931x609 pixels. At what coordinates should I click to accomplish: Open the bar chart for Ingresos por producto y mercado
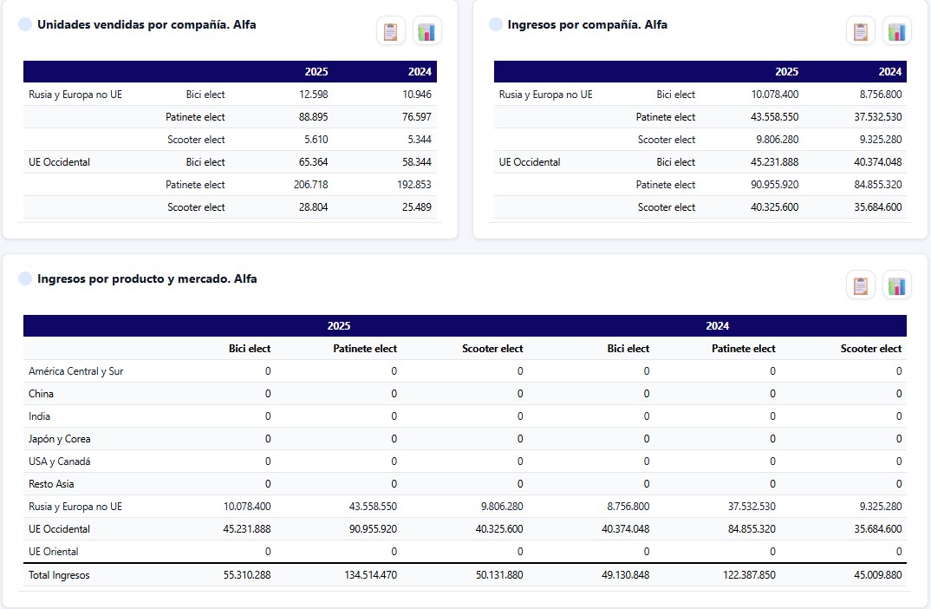click(896, 285)
